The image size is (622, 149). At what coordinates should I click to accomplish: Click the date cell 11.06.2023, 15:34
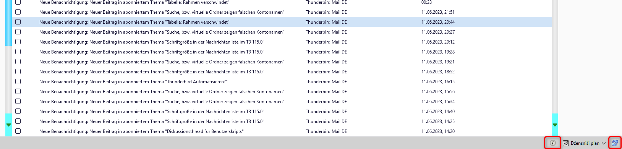[x=438, y=102]
